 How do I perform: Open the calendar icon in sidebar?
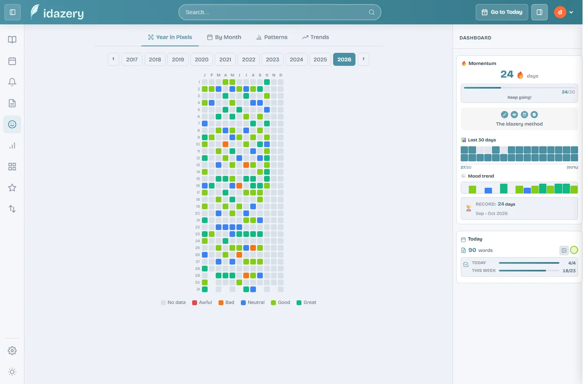point(12,61)
